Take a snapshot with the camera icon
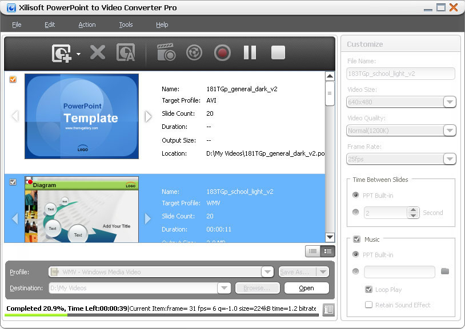The image size is (465, 329). point(166,52)
